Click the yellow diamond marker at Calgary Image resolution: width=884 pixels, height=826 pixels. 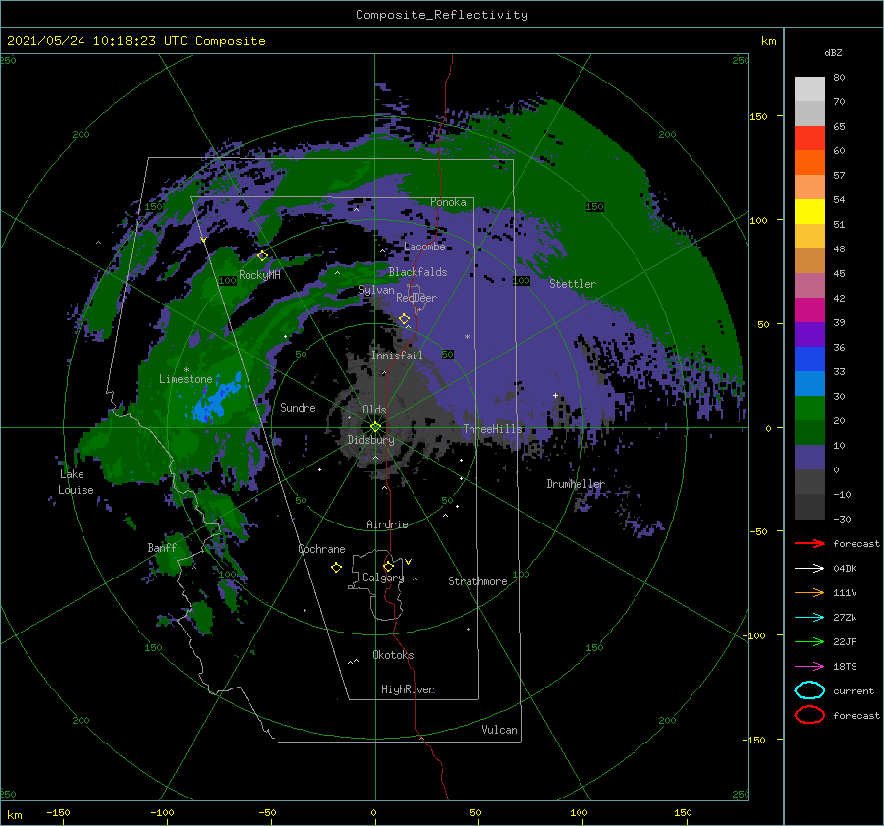[388, 566]
